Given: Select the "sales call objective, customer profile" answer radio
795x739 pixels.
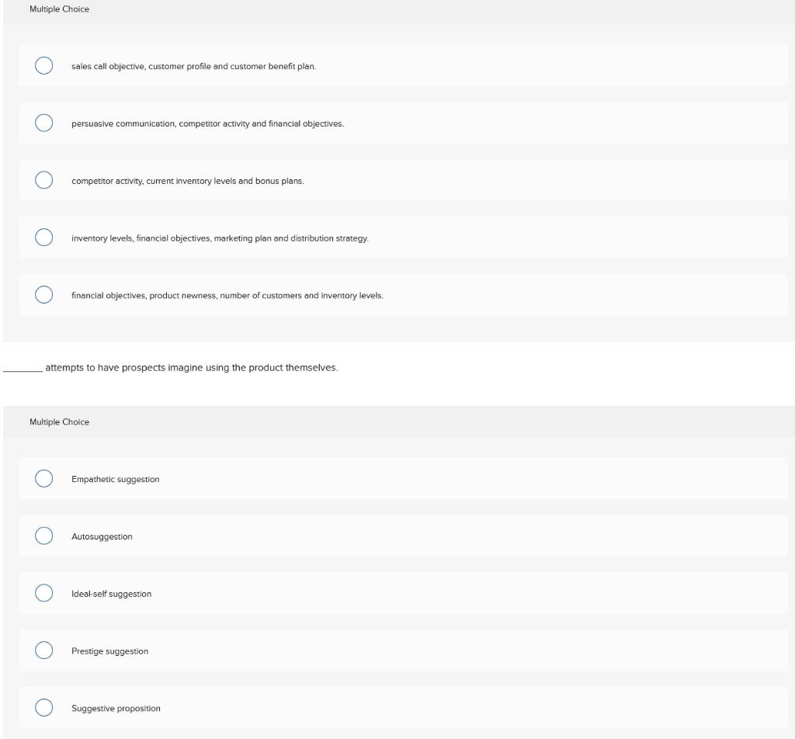Looking at the screenshot, I should coord(44,65).
